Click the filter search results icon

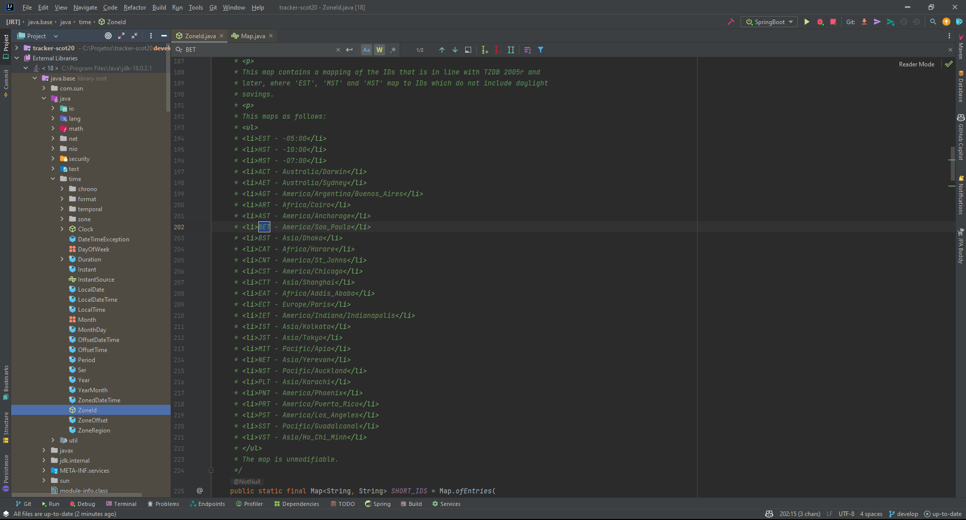pos(541,50)
